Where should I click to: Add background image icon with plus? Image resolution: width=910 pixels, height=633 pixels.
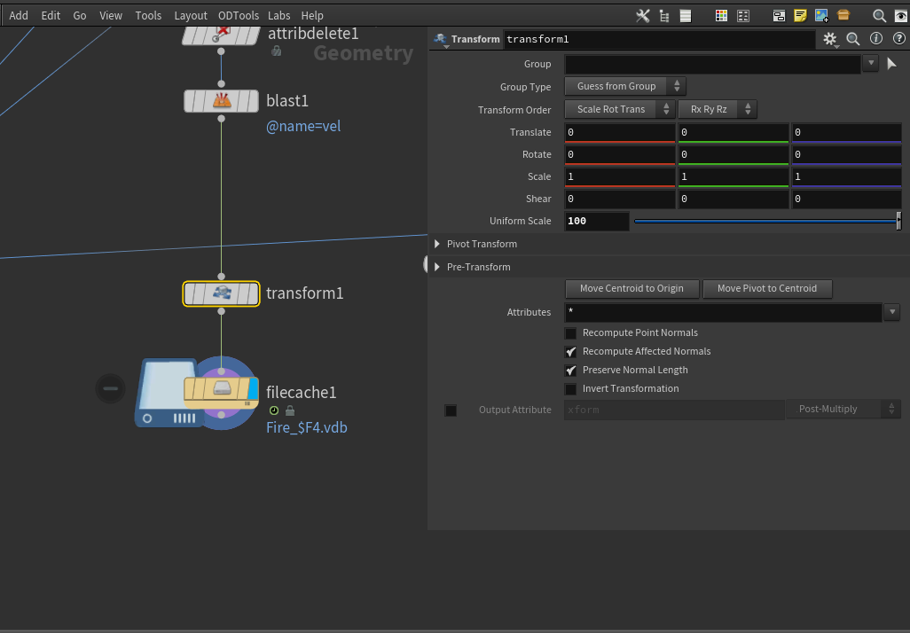pos(822,16)
